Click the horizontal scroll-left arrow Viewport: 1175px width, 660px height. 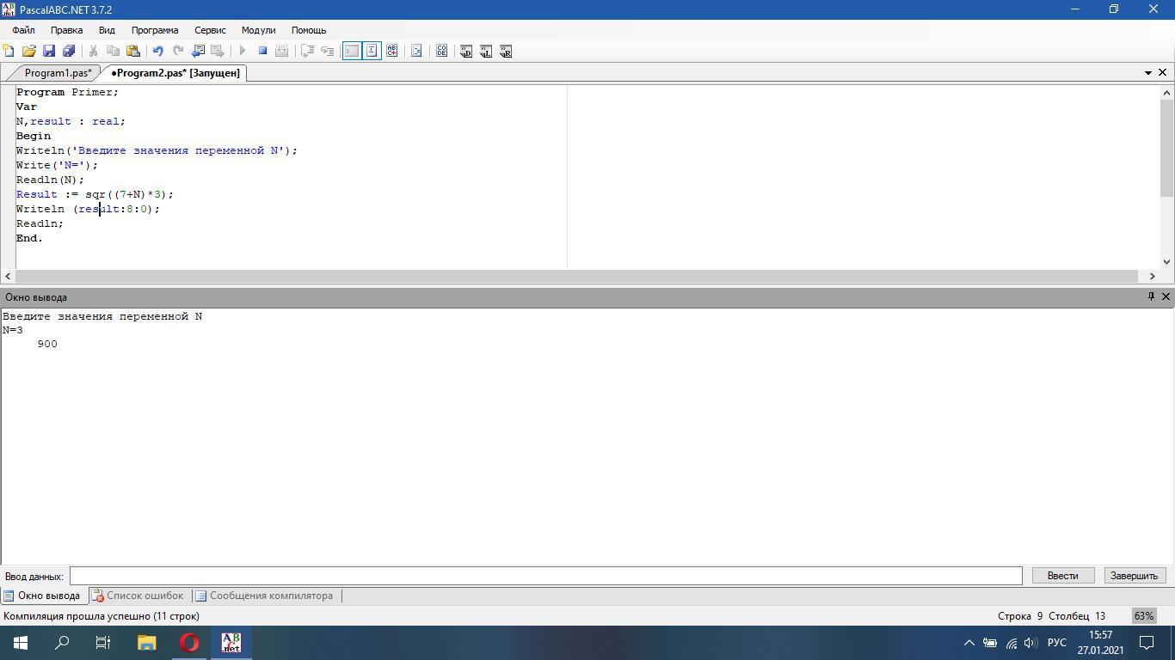tap(9, 276)
